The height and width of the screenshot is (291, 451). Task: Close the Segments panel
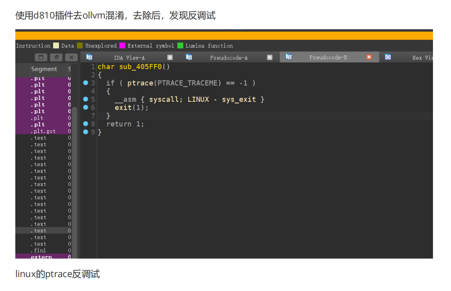[71, 57]
